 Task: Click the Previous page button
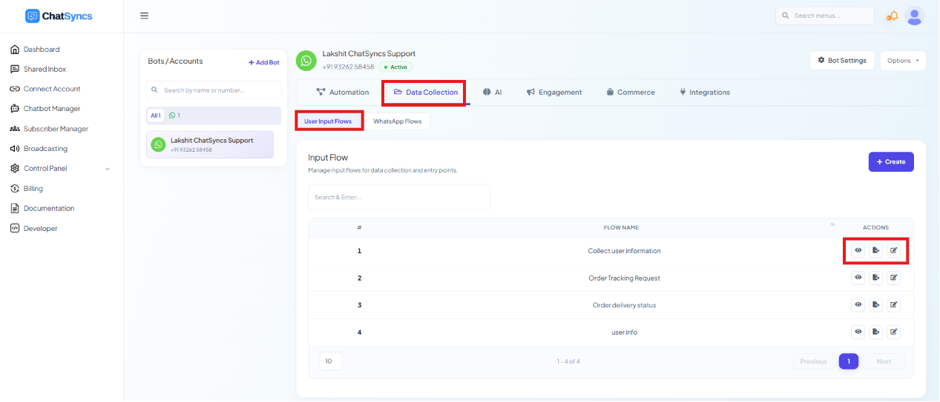coord(813,361)
